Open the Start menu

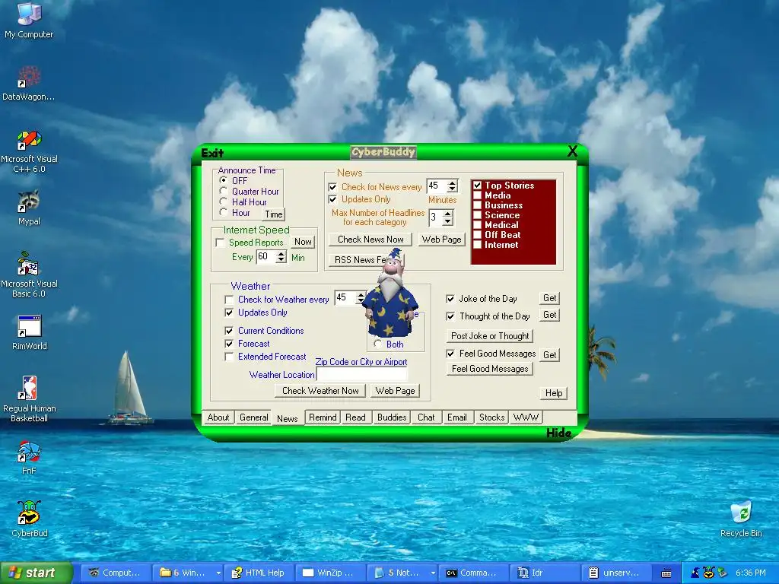tap(36, 573)
